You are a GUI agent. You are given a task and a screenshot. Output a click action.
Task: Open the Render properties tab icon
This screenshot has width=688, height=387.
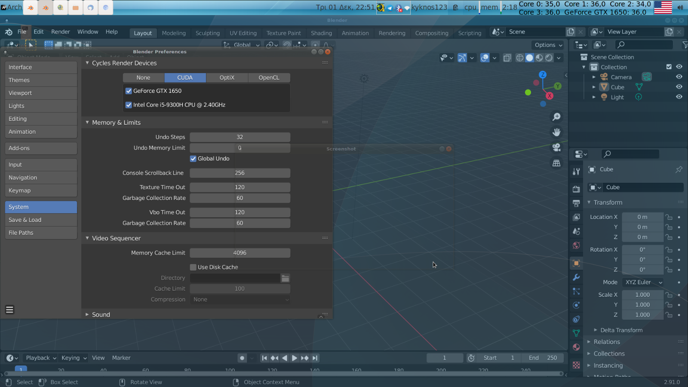576,189
